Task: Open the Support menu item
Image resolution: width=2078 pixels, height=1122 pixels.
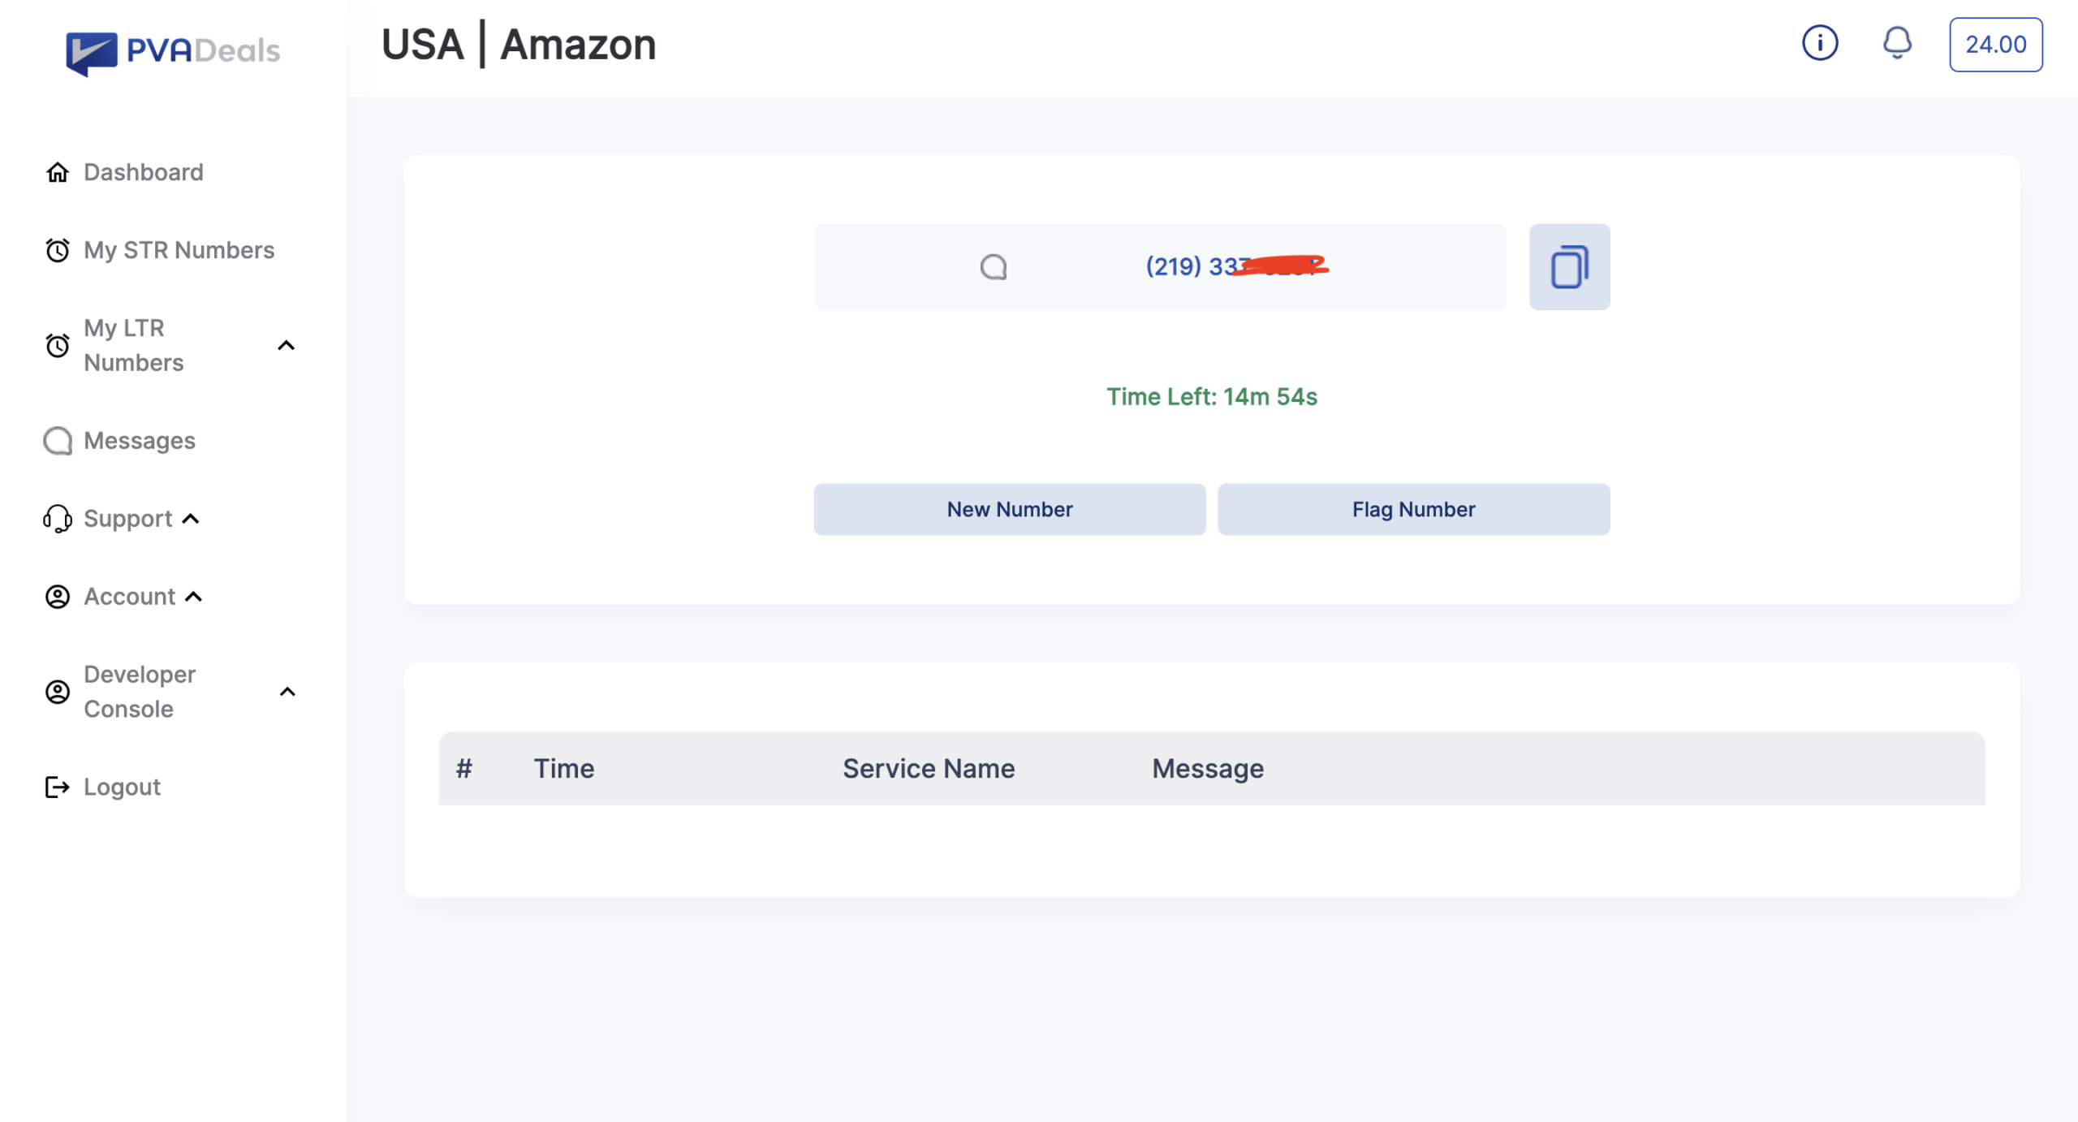Action: click(128, 519)
